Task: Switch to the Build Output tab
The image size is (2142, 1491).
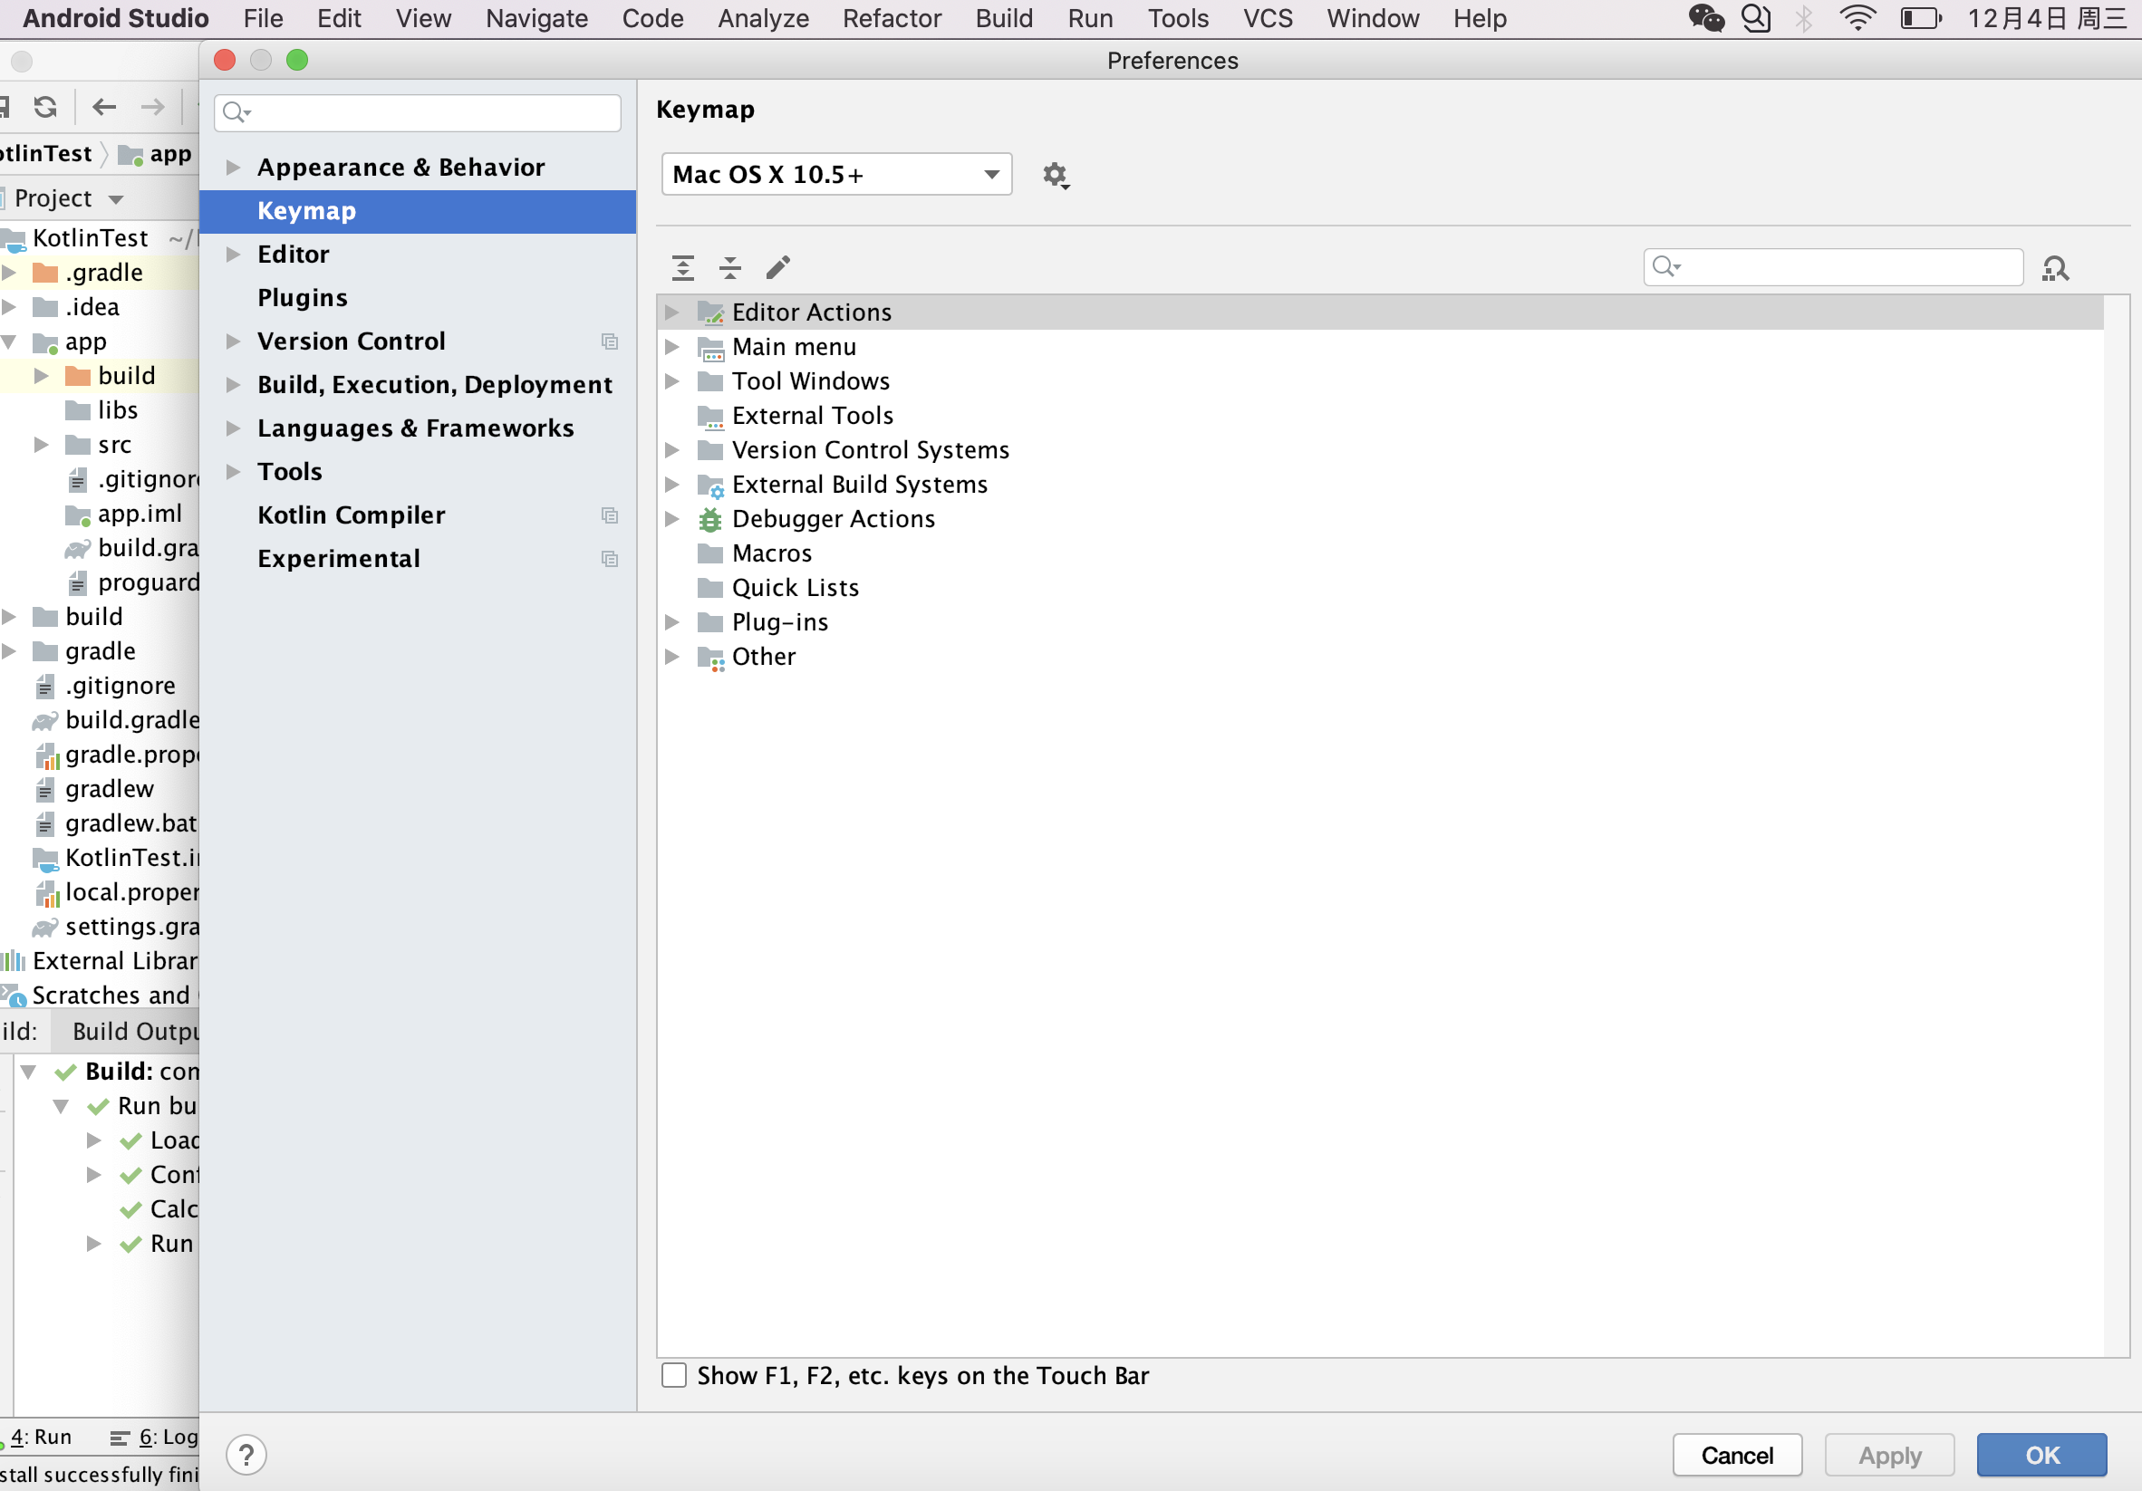Action: (x=133, y=1032)
